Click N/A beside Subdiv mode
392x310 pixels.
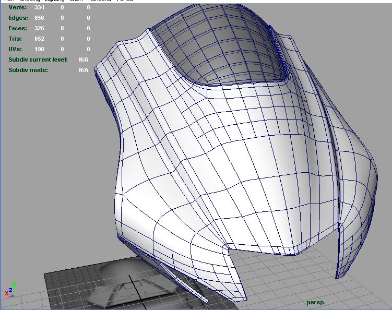point(84,70)
